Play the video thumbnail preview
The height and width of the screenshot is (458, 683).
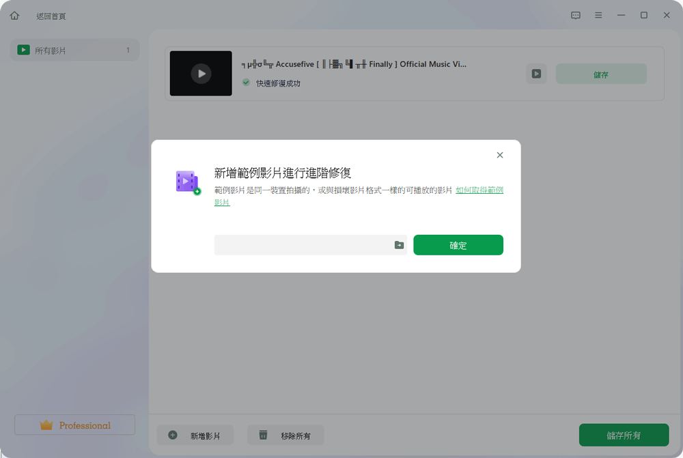[x=201, y=74]
